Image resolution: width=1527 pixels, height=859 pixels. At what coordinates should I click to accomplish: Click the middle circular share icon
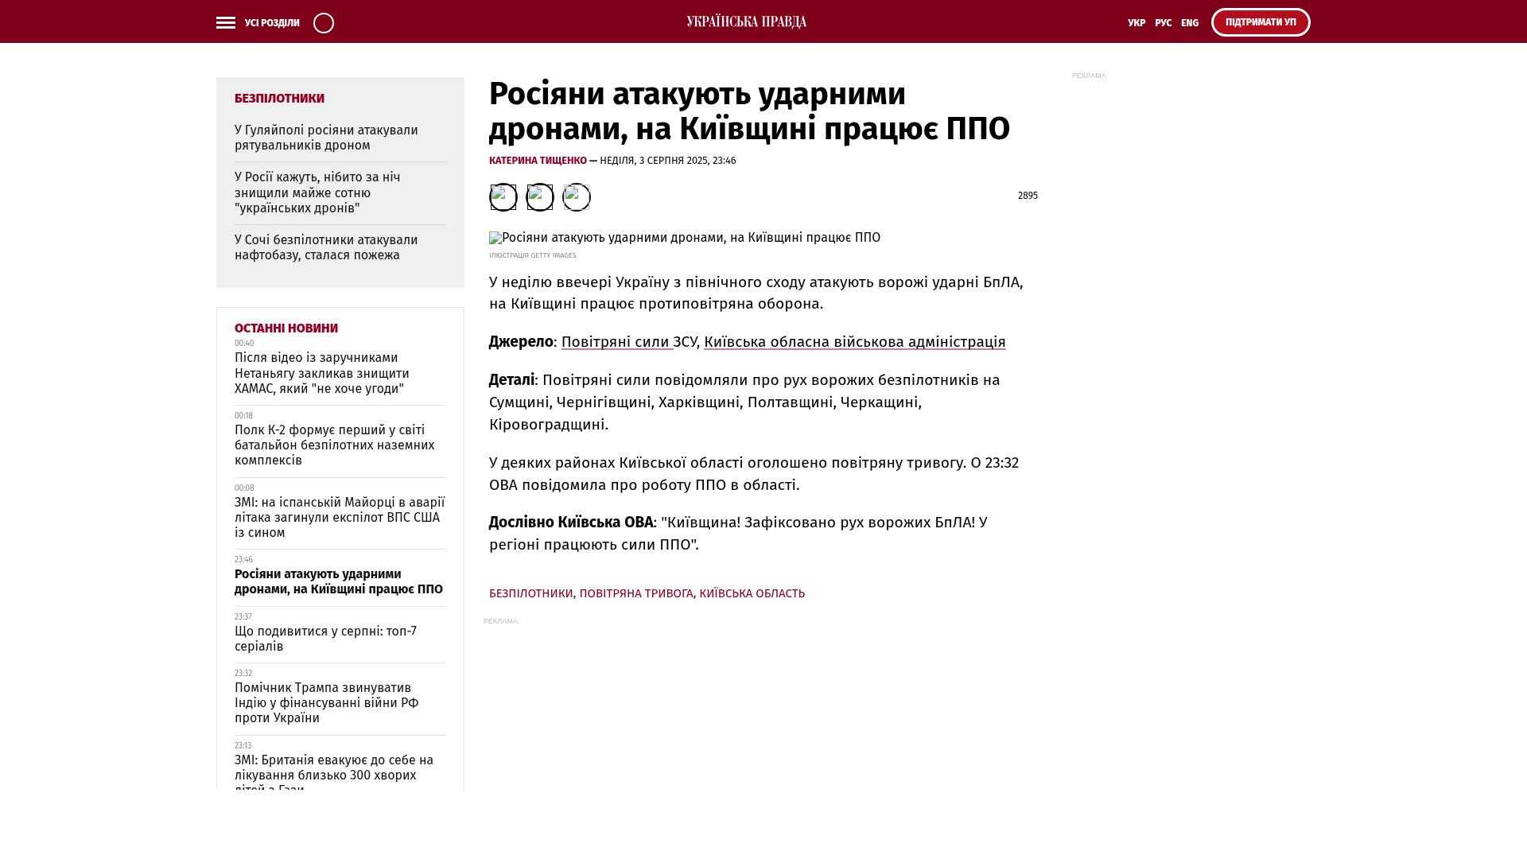539,197
